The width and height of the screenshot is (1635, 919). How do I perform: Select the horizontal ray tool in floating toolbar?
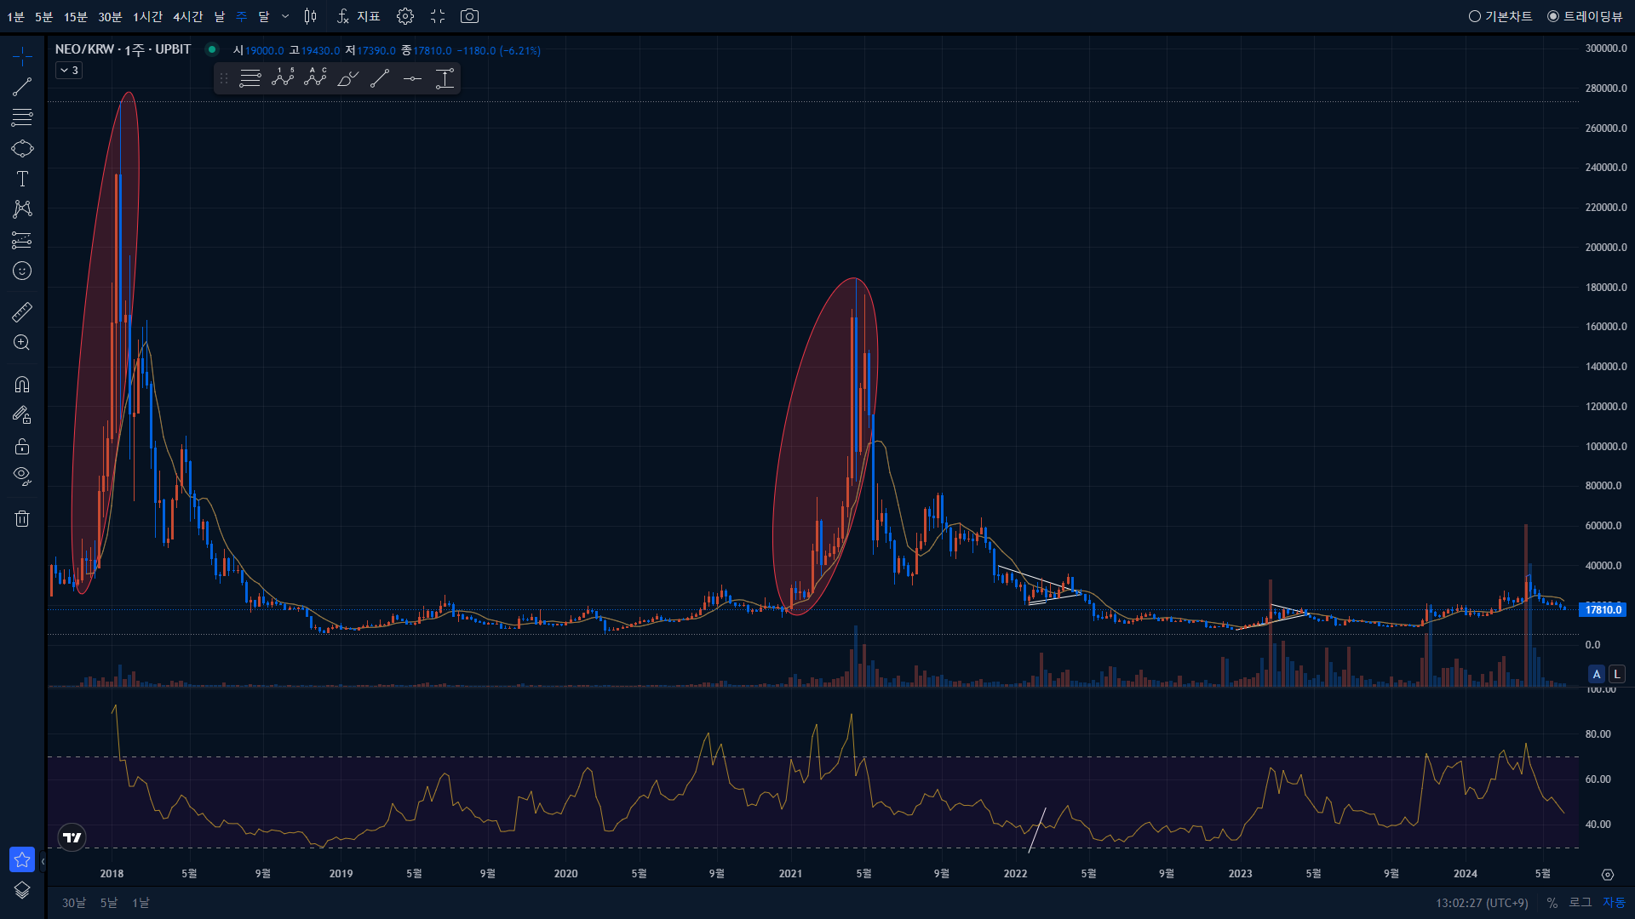[x=412, y=79]
